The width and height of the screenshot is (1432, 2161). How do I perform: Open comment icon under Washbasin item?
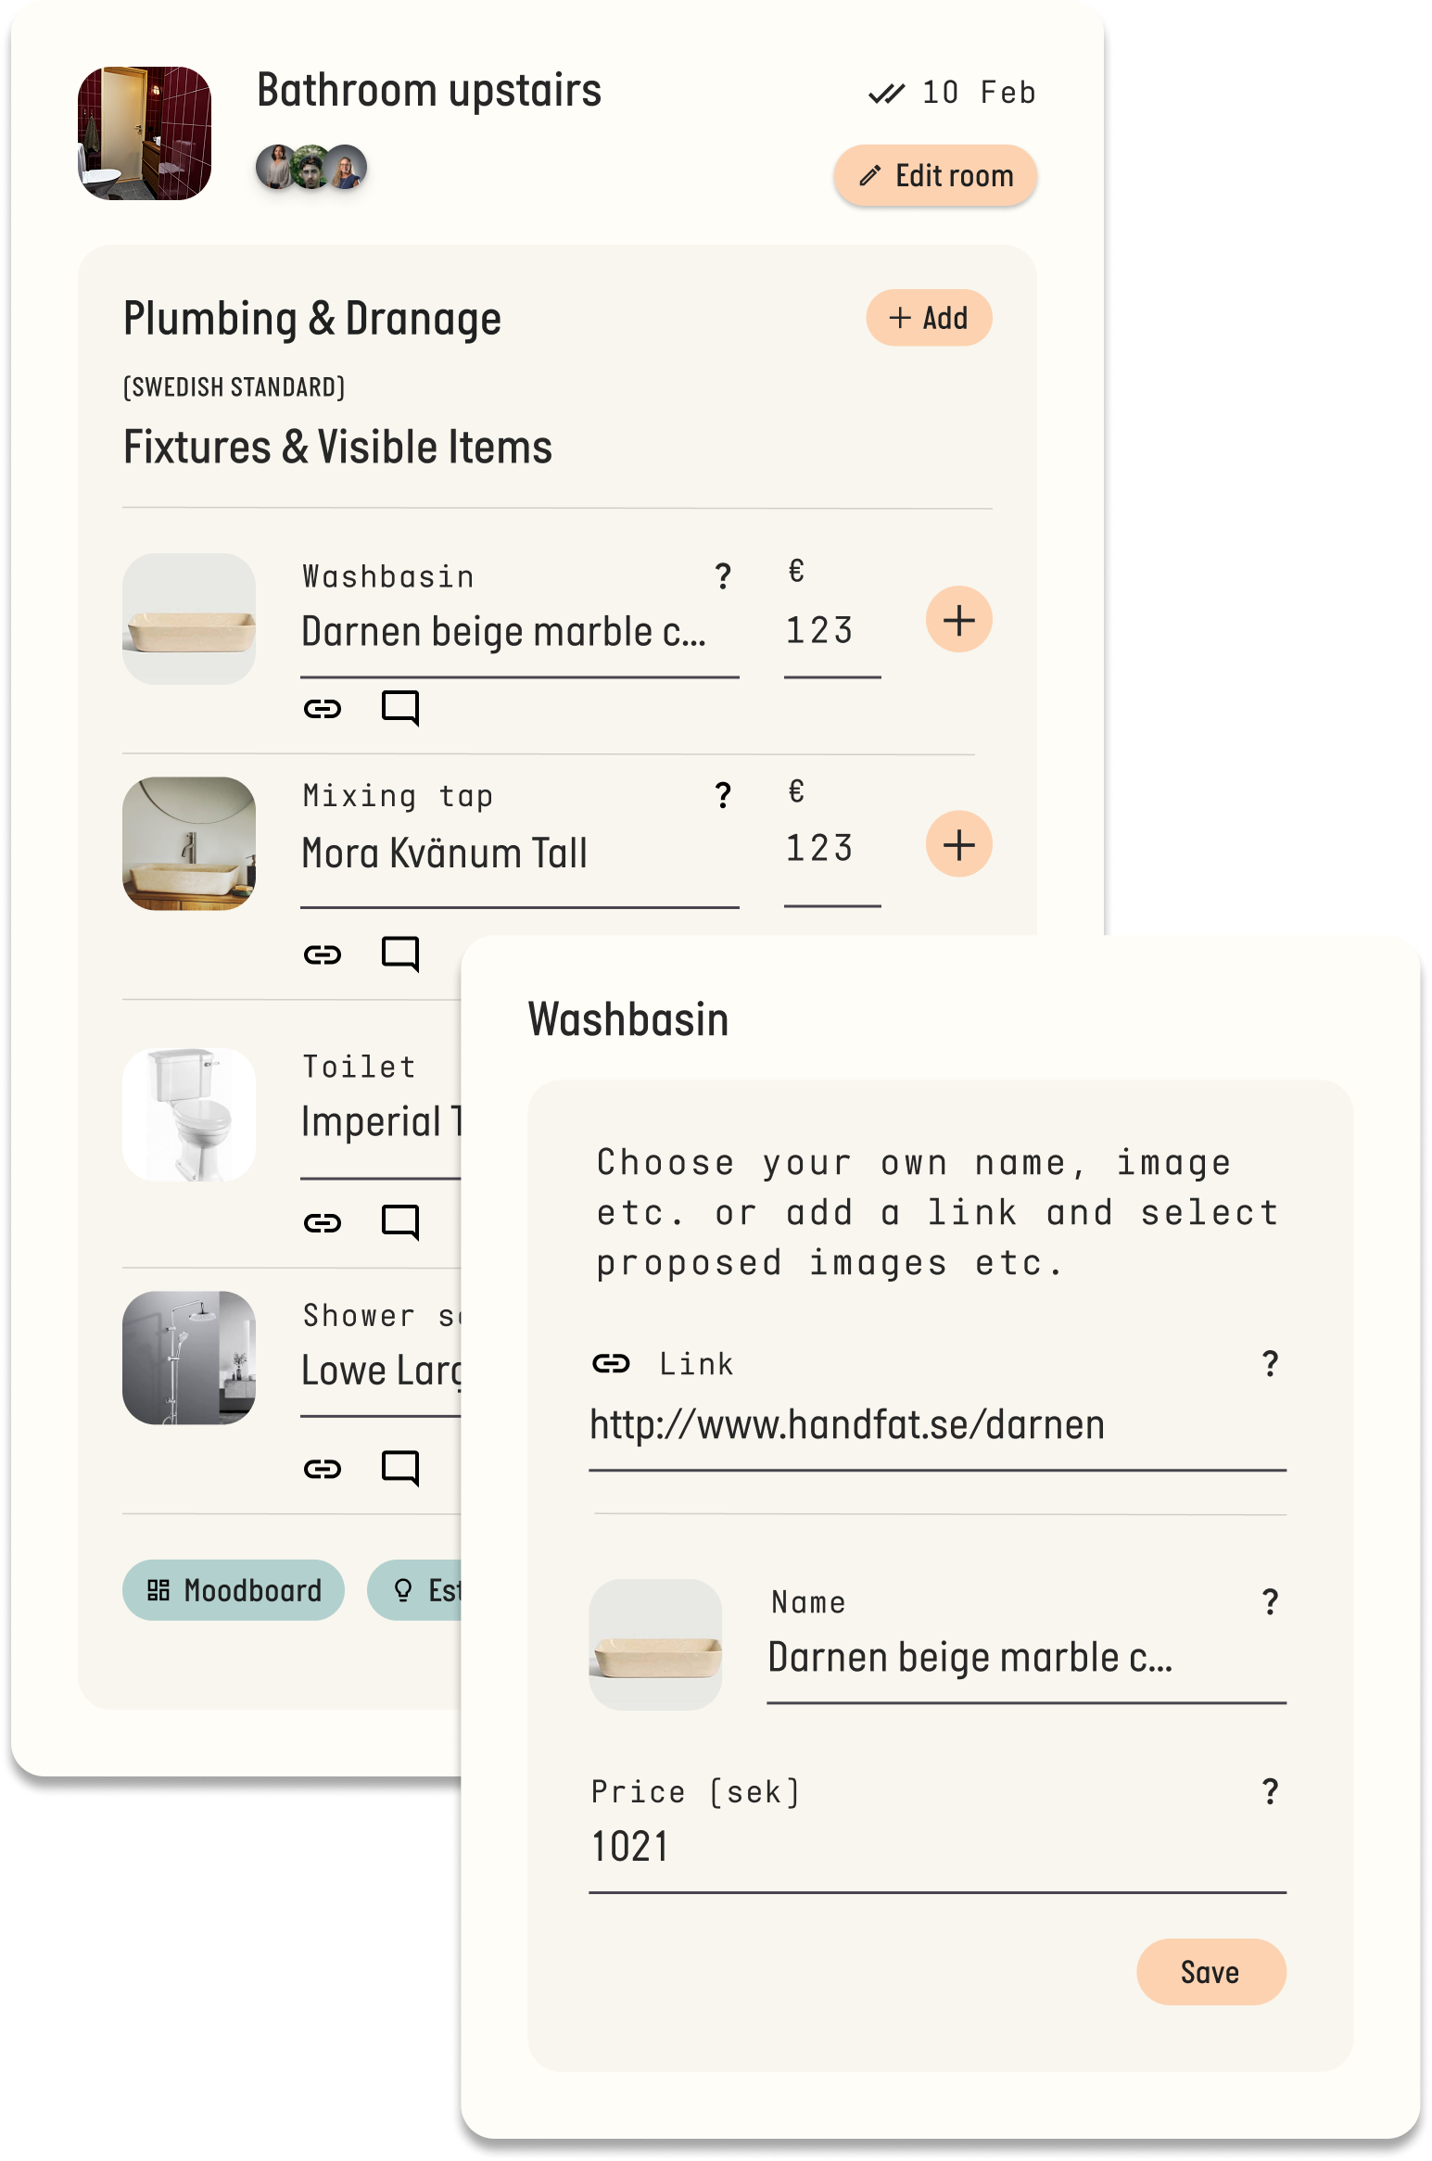tap(400, 709)
